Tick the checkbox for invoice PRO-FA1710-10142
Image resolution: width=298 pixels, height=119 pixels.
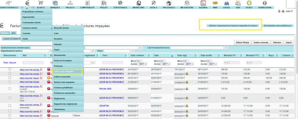point(10,69)
